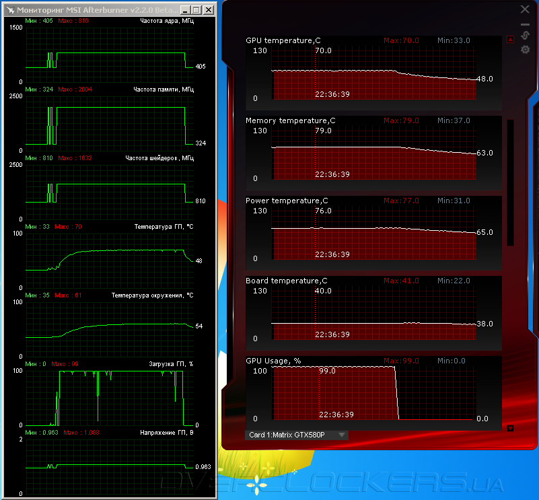This screenshot has width=539, height=500.
Task: Click the 'Min:31.0' power temperature value
Action: click(454, 201)
